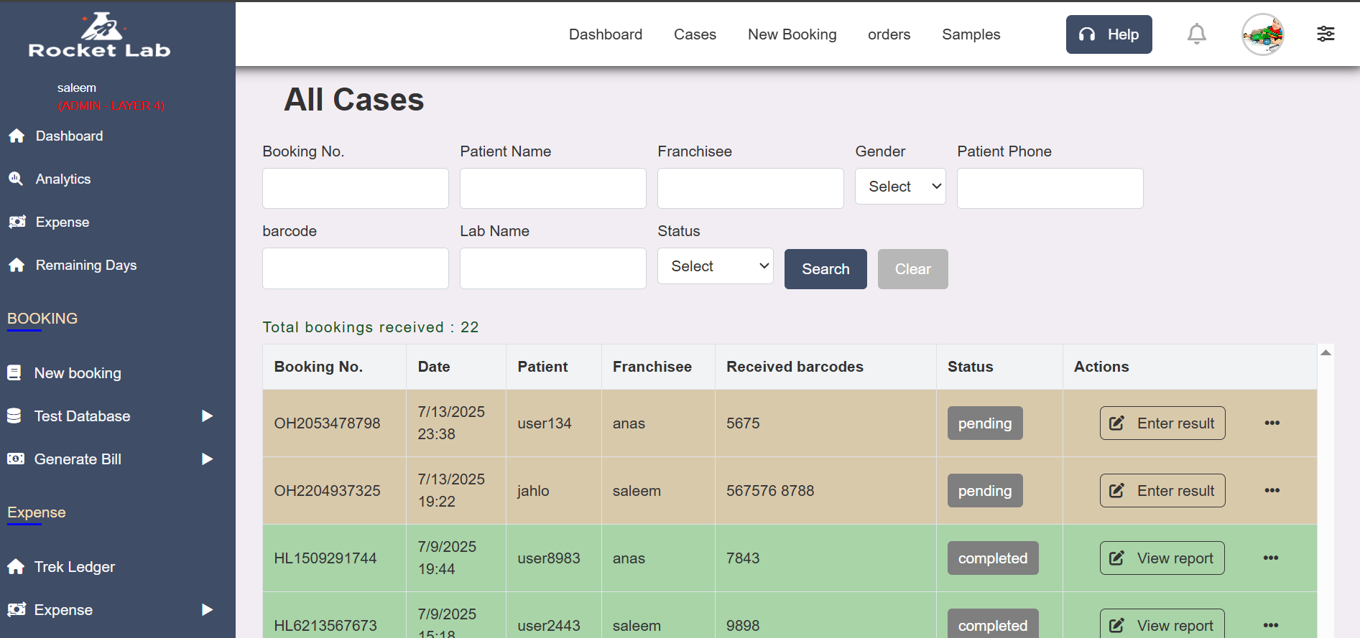
Task: Go to Remaining Days in sidebar
Action: [85, 265]
